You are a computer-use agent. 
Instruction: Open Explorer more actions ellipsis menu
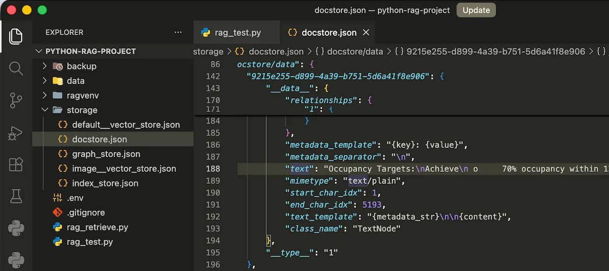(178, 32)
